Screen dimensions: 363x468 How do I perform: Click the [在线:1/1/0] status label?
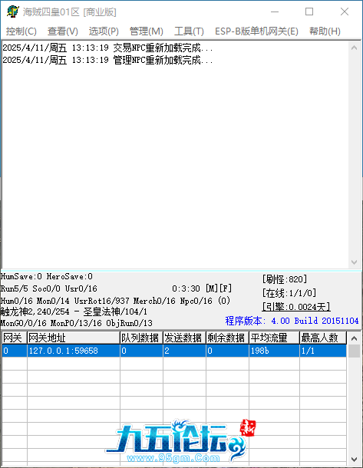pyautogui.click(x=289, y=293)
